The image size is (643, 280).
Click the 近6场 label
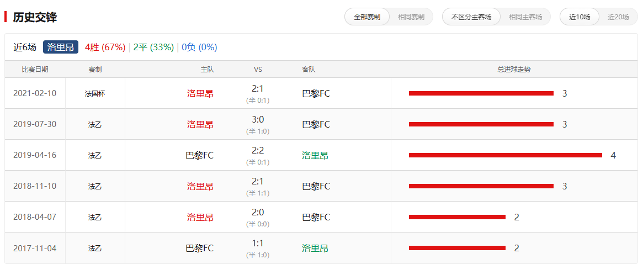pos(25,47)
